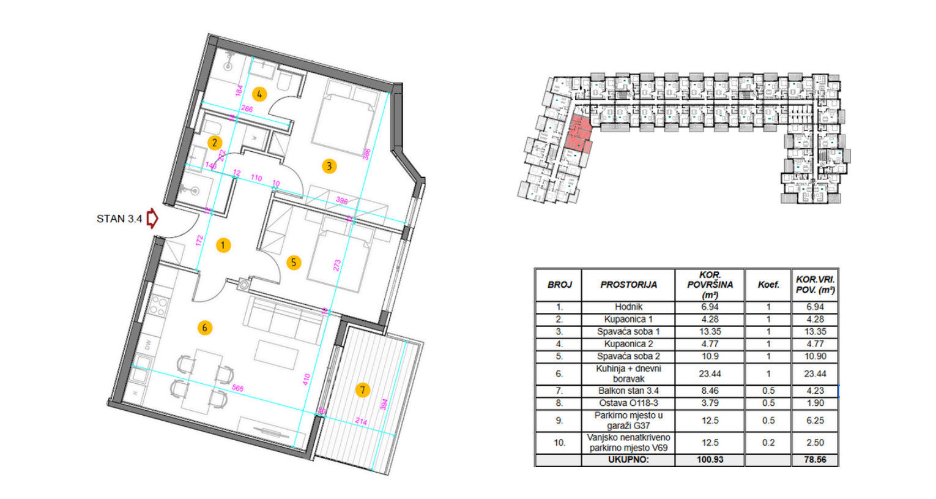Select the yellow marker 3 in the bedroom
The height and width of the screenshot is (499, 936).
(329, 166)
